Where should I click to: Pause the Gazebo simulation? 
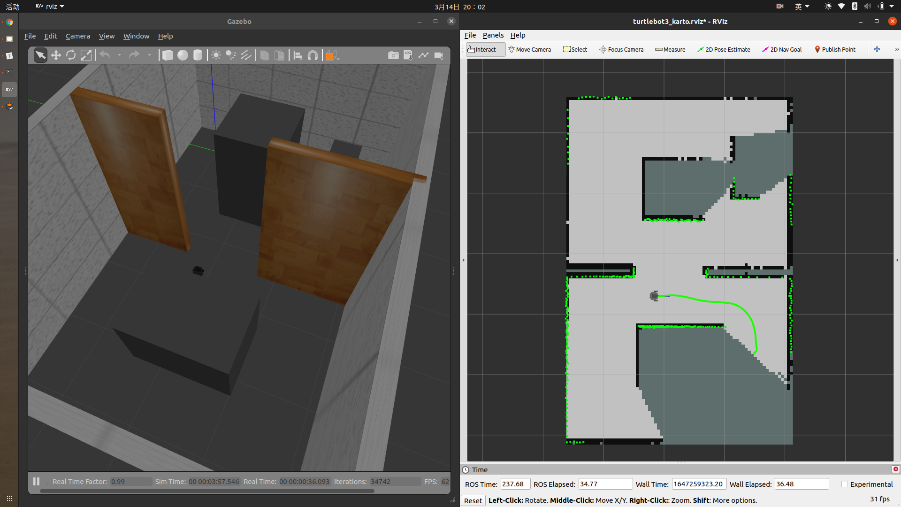36,481
